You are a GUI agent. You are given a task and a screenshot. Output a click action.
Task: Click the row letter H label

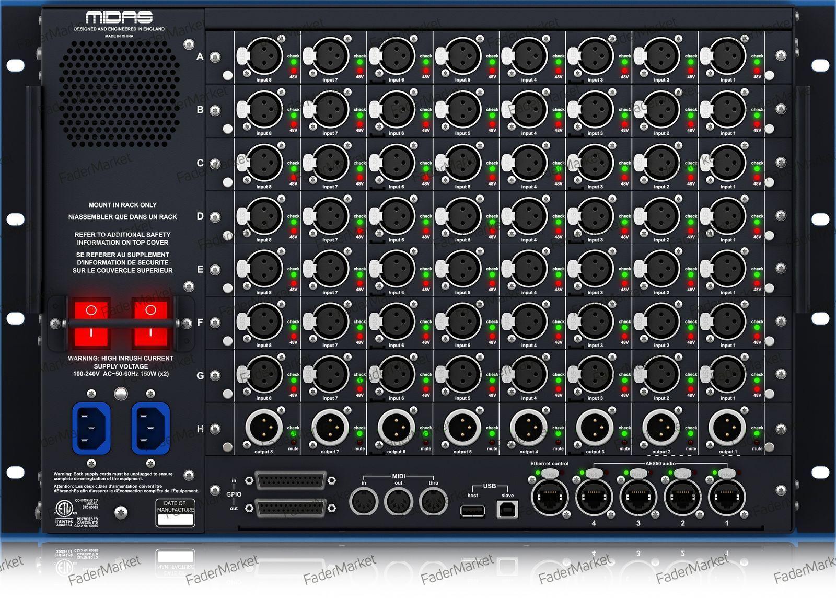[x=200, y=429]
